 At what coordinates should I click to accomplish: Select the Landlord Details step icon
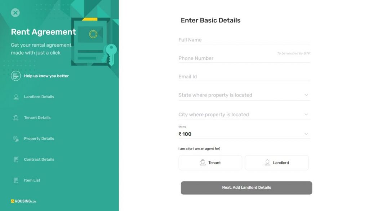(x=15, y=96)
